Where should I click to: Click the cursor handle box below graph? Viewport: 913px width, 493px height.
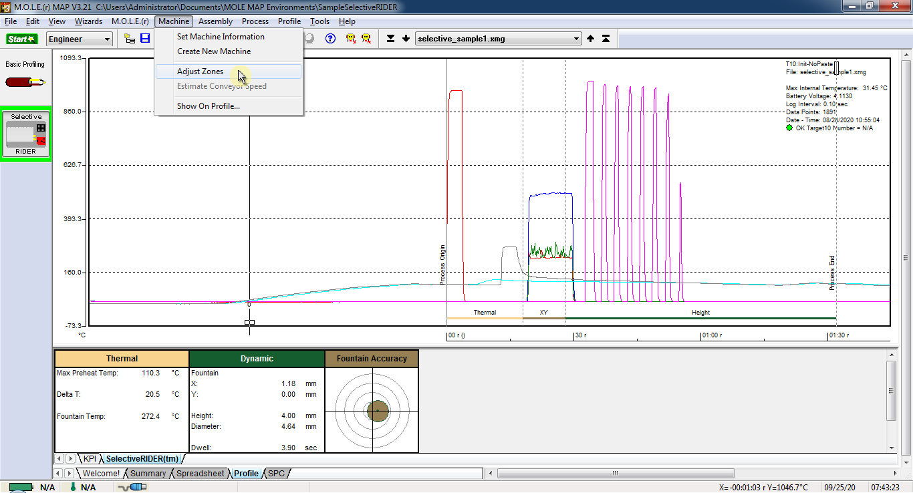249,323
